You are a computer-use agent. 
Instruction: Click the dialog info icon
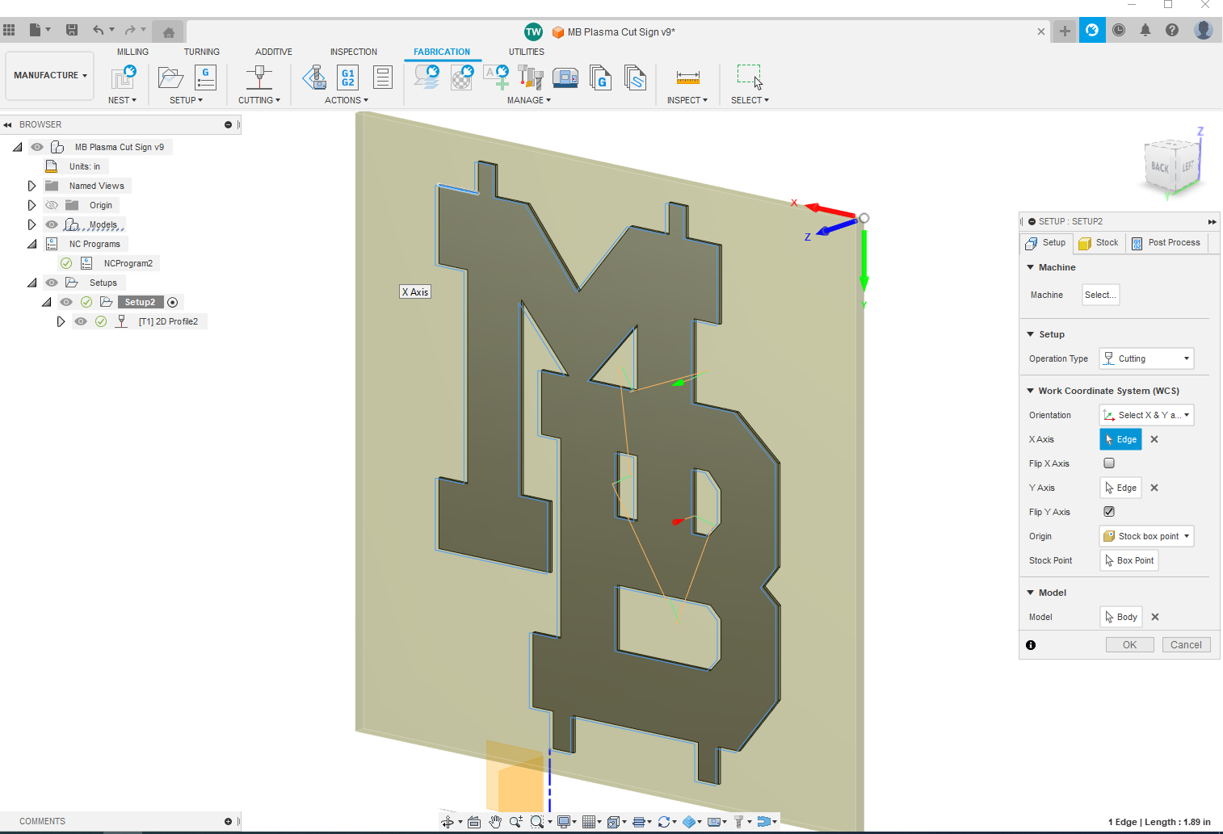pyautogui.click(x=1031, y=645)
